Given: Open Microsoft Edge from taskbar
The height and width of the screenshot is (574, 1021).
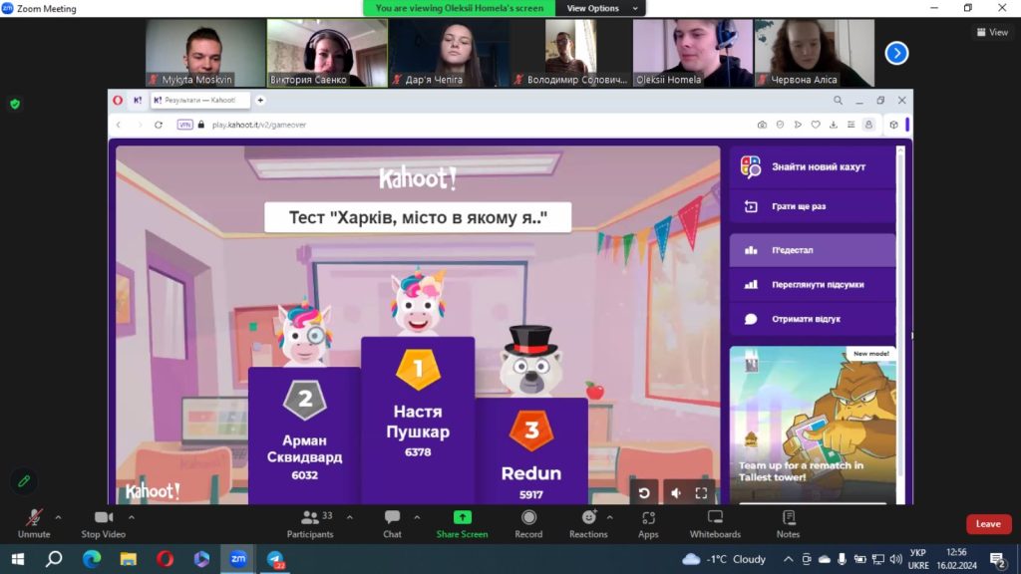Looking at the screenshot, I should [x=91, y=559].
